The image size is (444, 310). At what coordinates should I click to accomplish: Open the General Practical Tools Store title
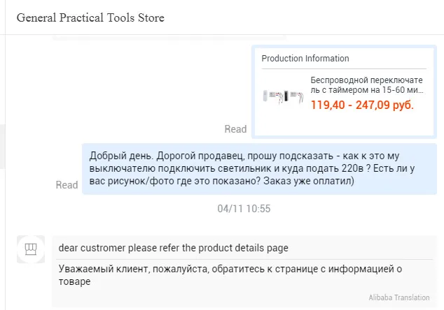point(90,17)
